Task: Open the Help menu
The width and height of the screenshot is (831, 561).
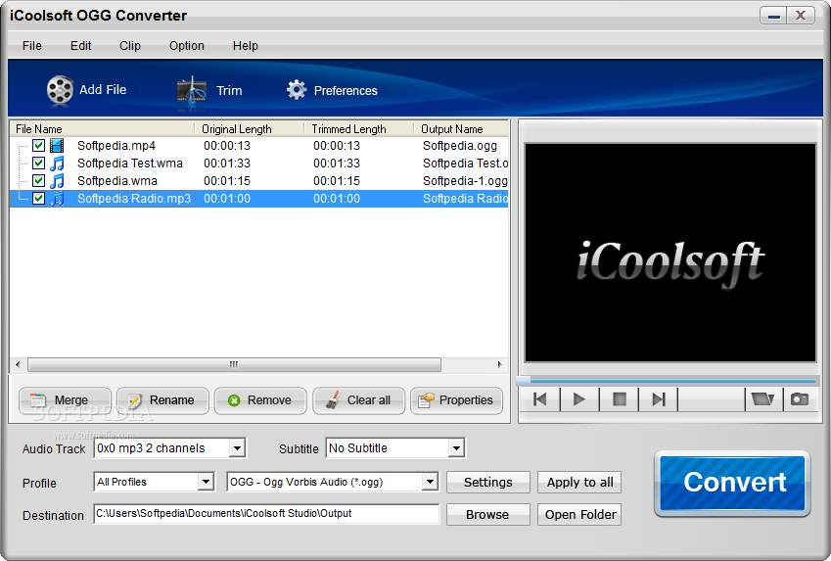Action: click(246, 46)
